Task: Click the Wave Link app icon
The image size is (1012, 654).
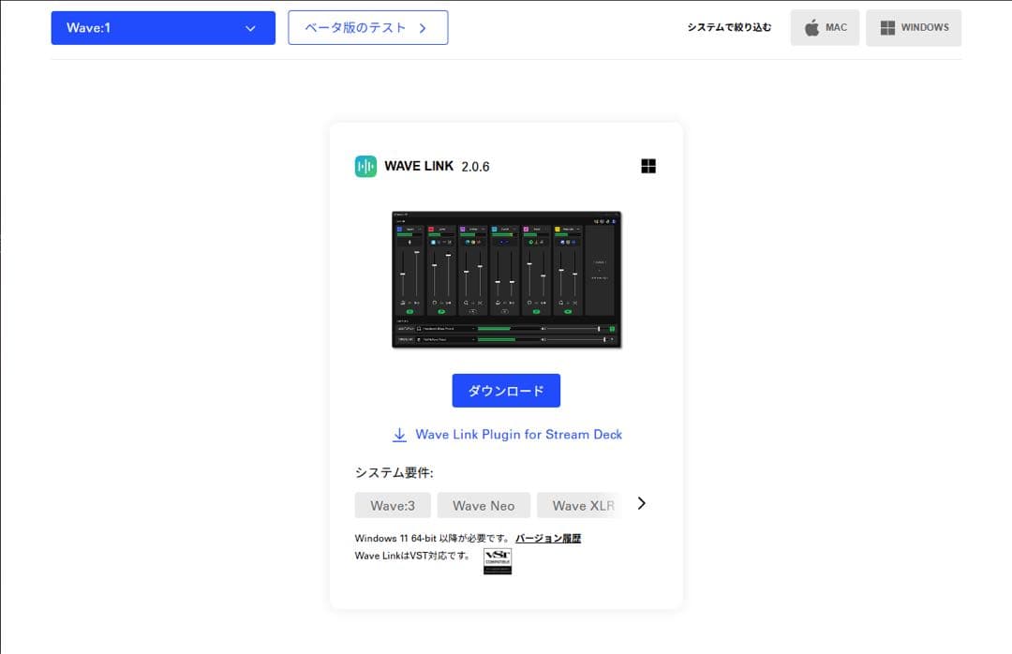Action: pyautogui.click(x=364, y=166)
